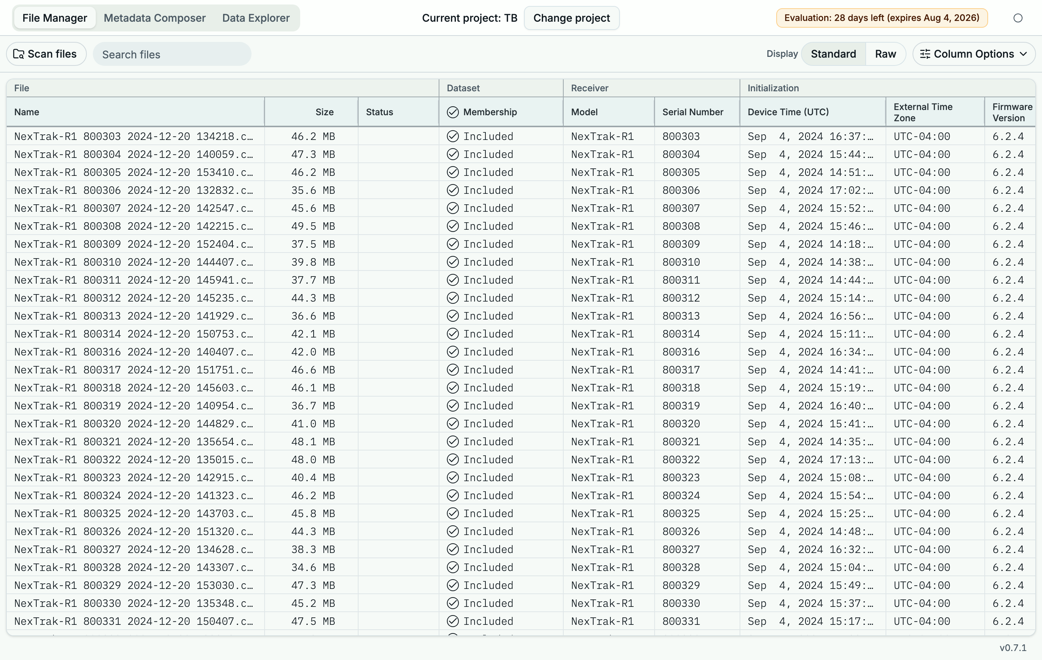This screenshot has width=1042, height=660.
Task: Switch display mode to Standard
Action: click(833, 54)
